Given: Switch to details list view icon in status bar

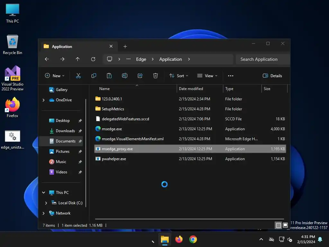Looking at the screenshot, I should (278, 225).
